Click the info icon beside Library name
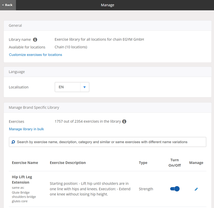This screenshot has width=214, height=208. pos(35,40)
